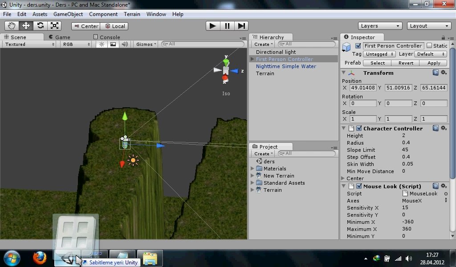Start Play mode
This screenshot has height=267, width=456.
click(213, 26)
